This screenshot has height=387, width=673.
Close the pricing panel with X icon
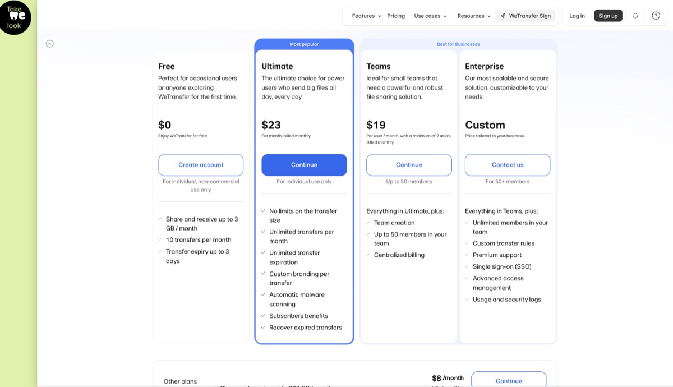pos(50,44)
